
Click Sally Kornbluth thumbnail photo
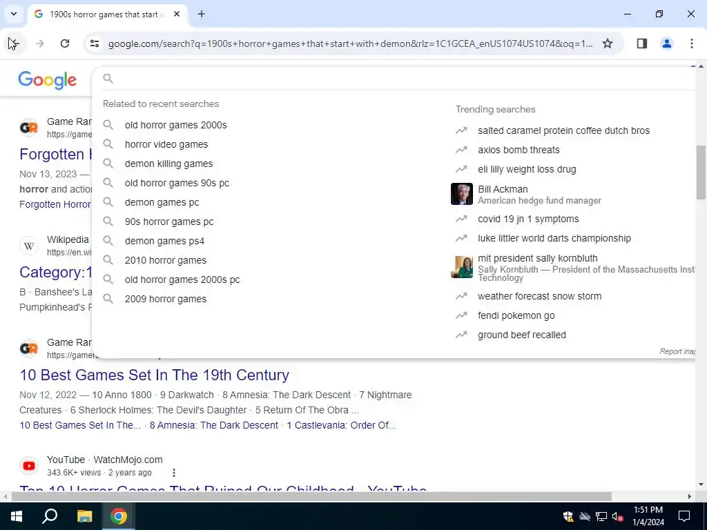[462, 267]
